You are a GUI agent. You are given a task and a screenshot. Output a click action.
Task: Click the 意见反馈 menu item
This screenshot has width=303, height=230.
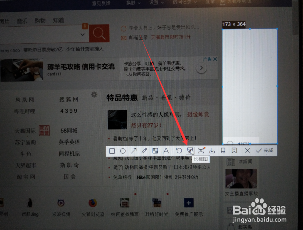pyautogui.click(x=101, y=3)
